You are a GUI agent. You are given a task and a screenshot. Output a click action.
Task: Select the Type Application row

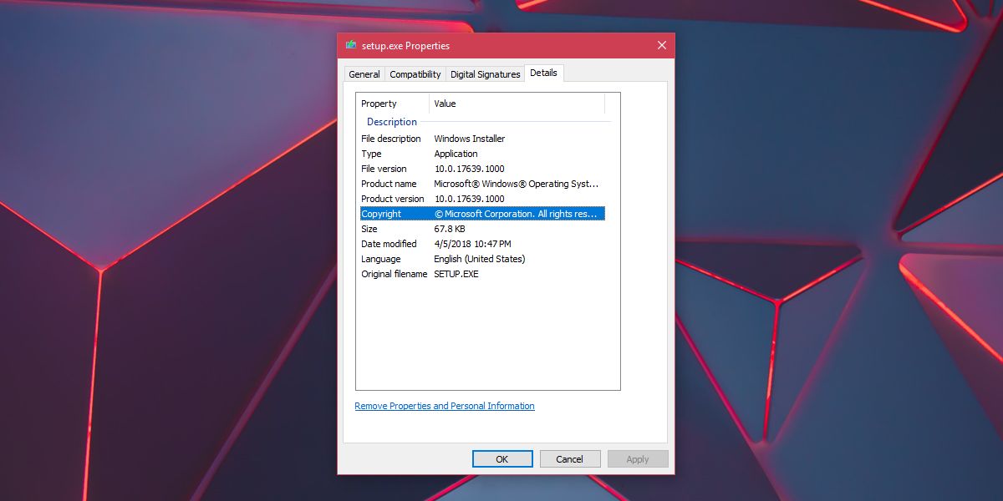pos(482,154)
